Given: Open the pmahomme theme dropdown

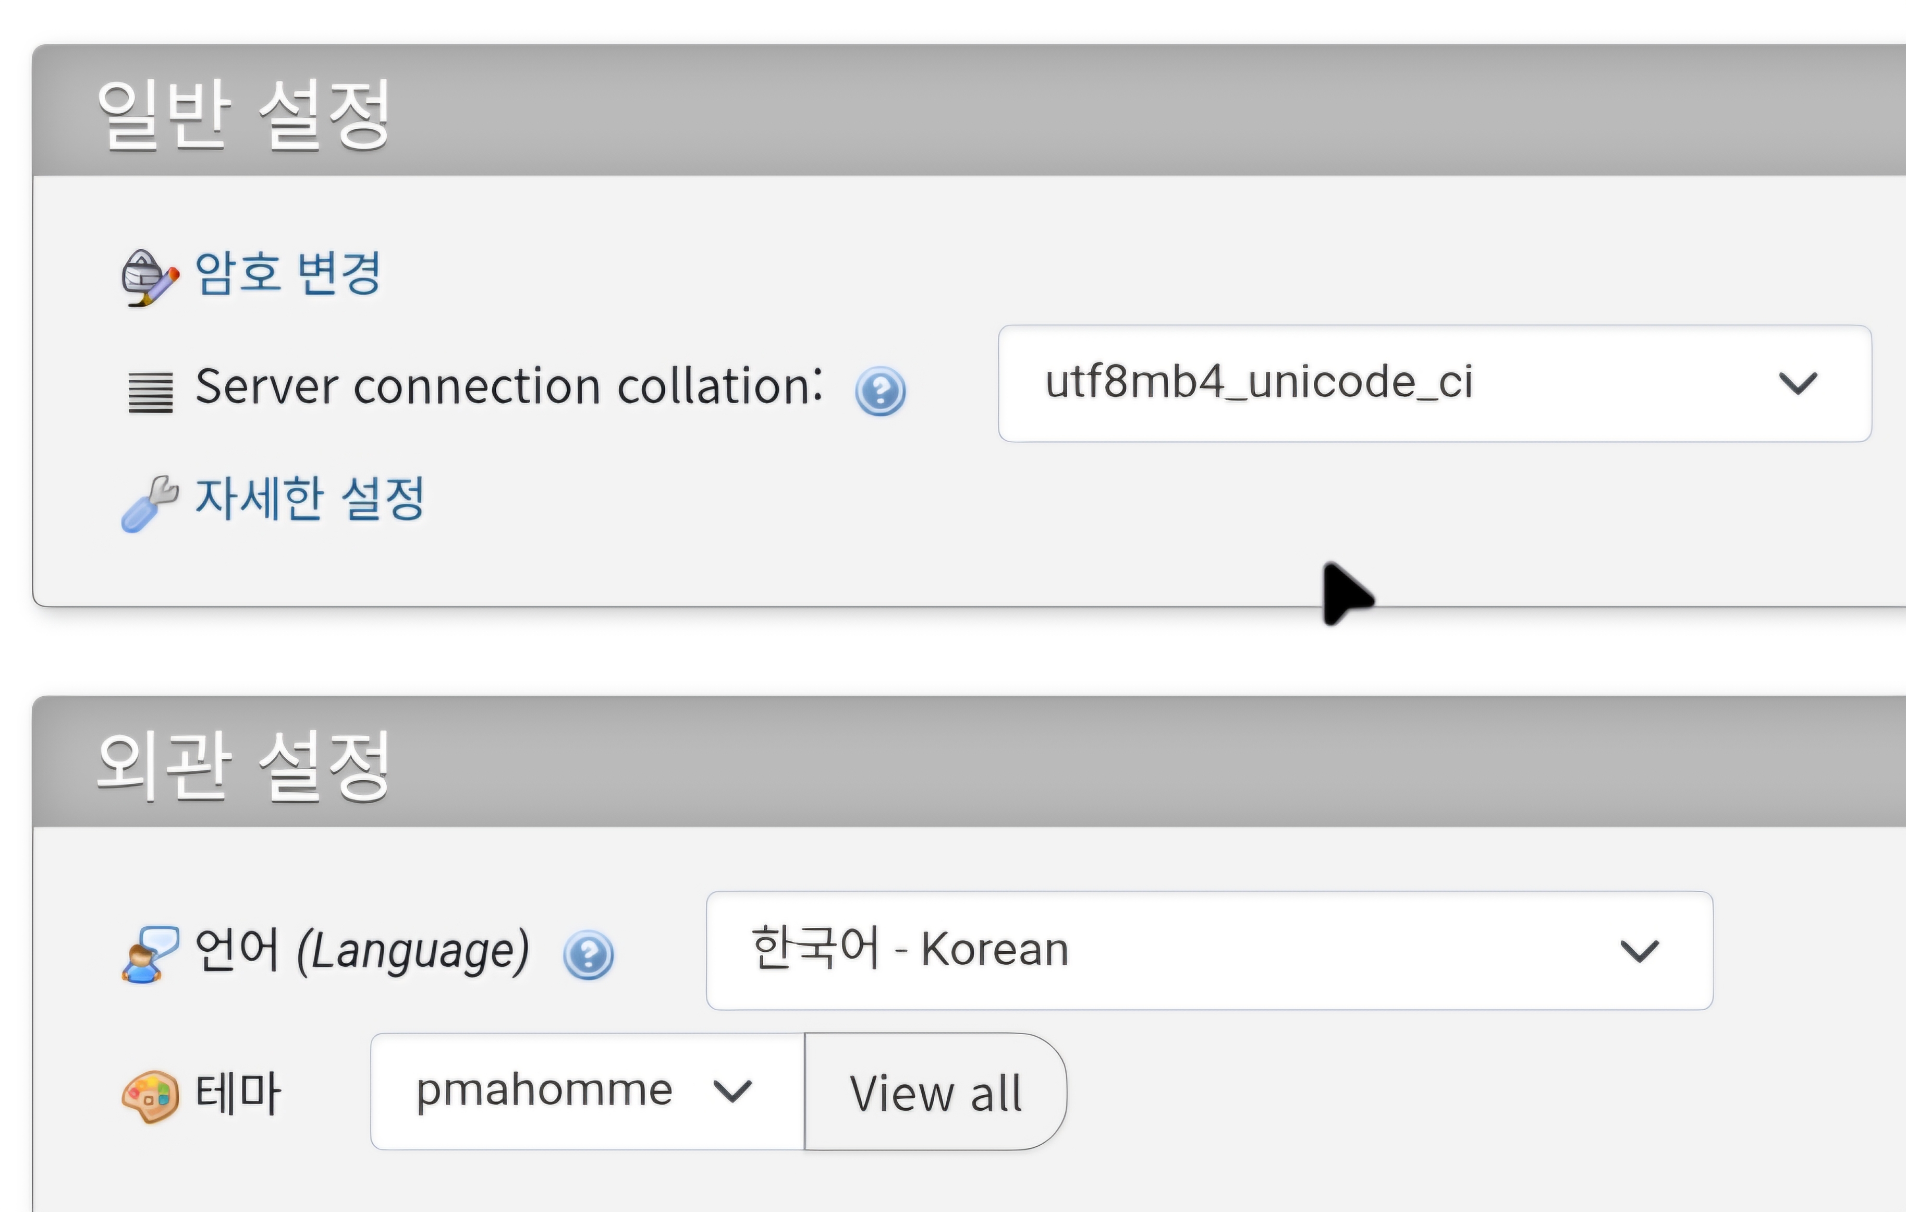Looking at the screenshot, I should click(x=586, y=1091).
